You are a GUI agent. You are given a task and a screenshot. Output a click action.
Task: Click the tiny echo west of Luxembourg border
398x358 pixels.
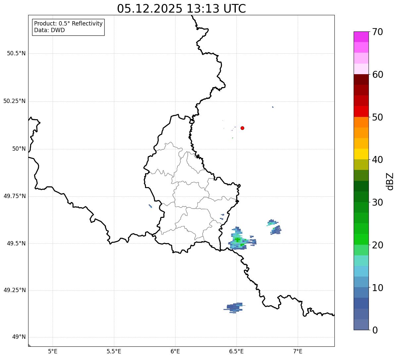coord(150,206)
